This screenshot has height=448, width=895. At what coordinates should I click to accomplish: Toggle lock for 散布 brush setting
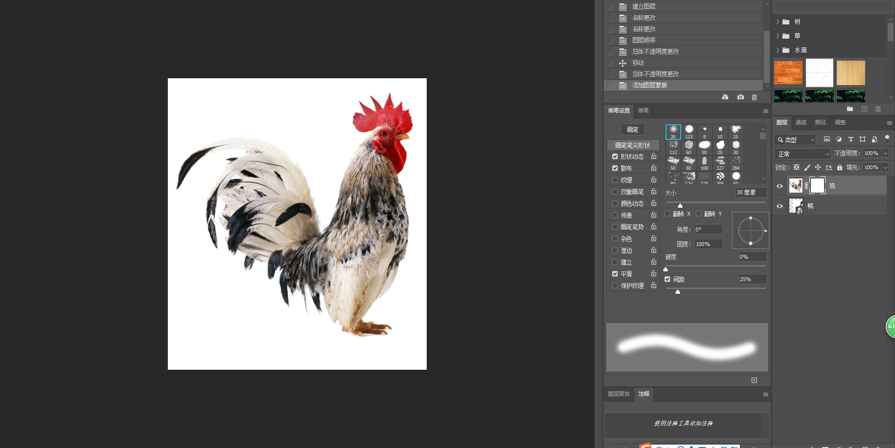point(654,168)
